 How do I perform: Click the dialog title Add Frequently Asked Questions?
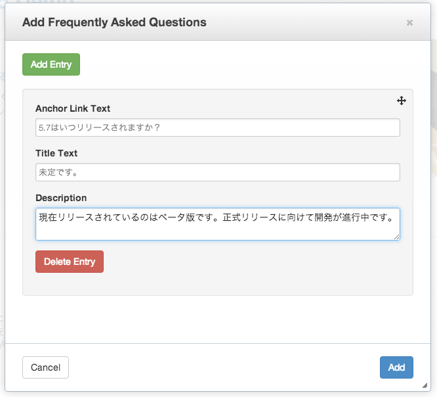click(x=114, y=22)
